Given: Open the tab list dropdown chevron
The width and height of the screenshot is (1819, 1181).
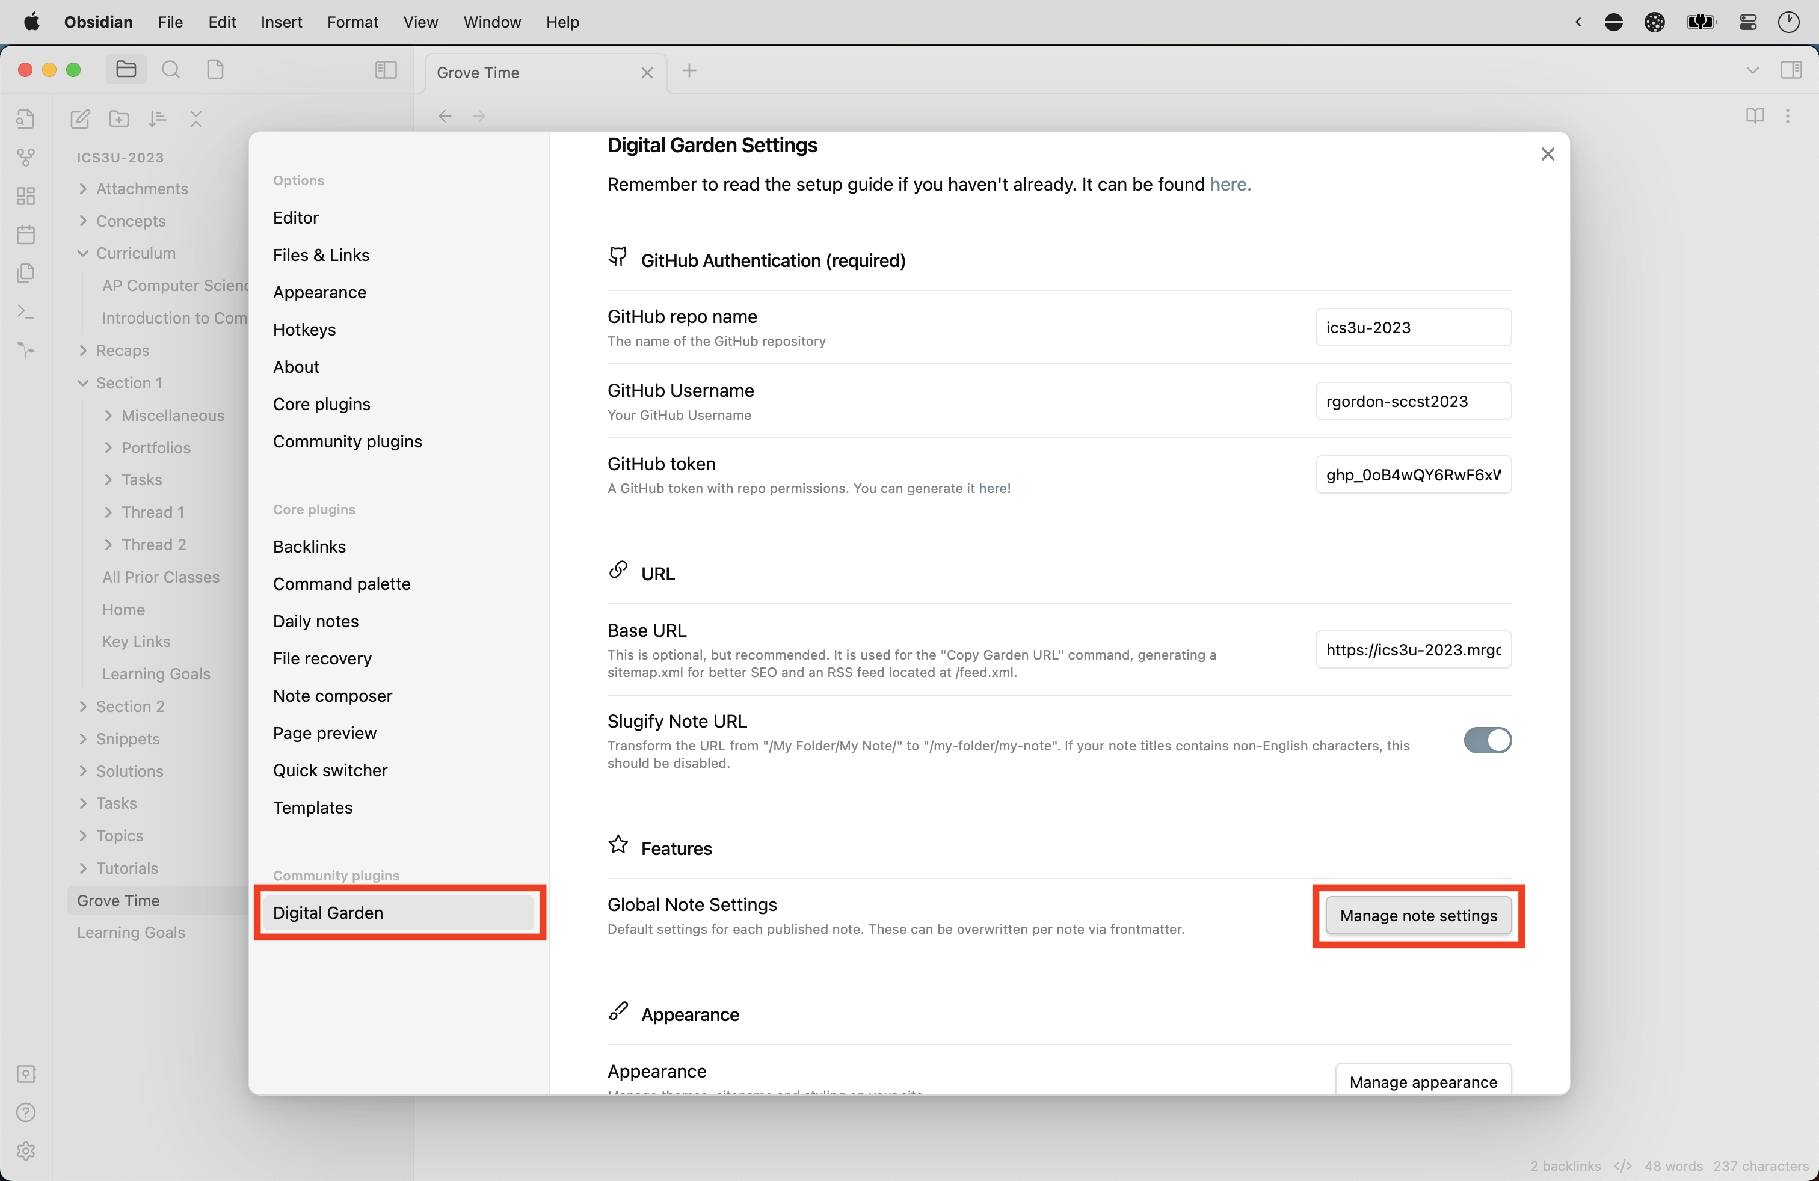Looking at the screenshot, I should (1752, 70).
